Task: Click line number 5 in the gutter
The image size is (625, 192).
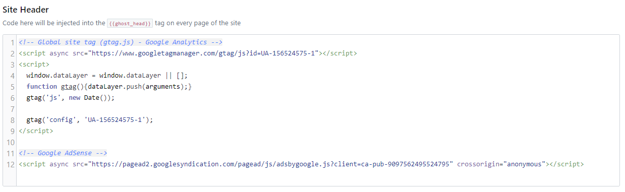Action: coord(12,87)
